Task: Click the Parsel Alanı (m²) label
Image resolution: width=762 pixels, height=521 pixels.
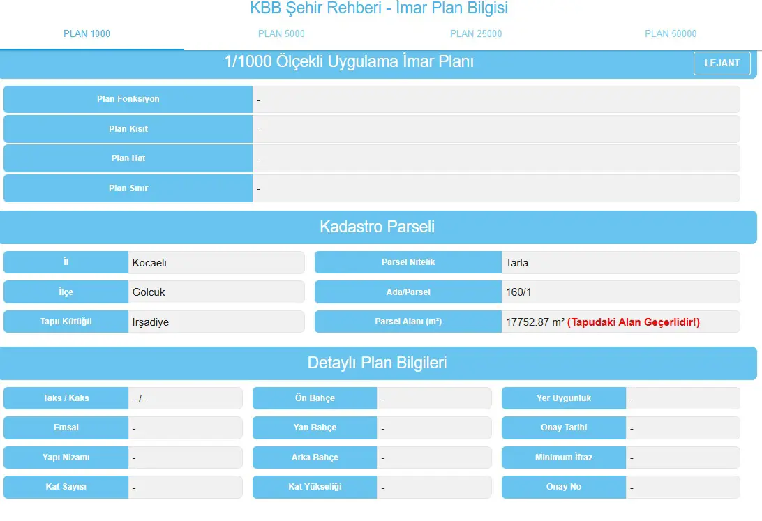Action: pyautogui.click(x=408, y=322)
